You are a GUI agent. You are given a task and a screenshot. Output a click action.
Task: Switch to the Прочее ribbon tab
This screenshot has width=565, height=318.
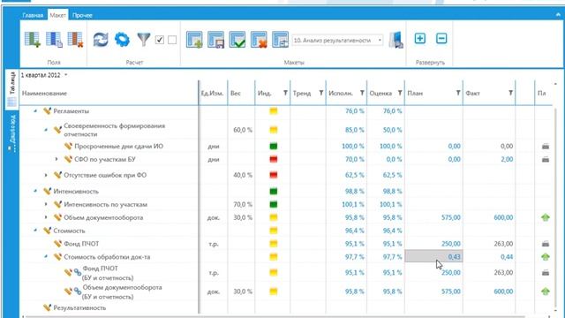tap(82, 15)
